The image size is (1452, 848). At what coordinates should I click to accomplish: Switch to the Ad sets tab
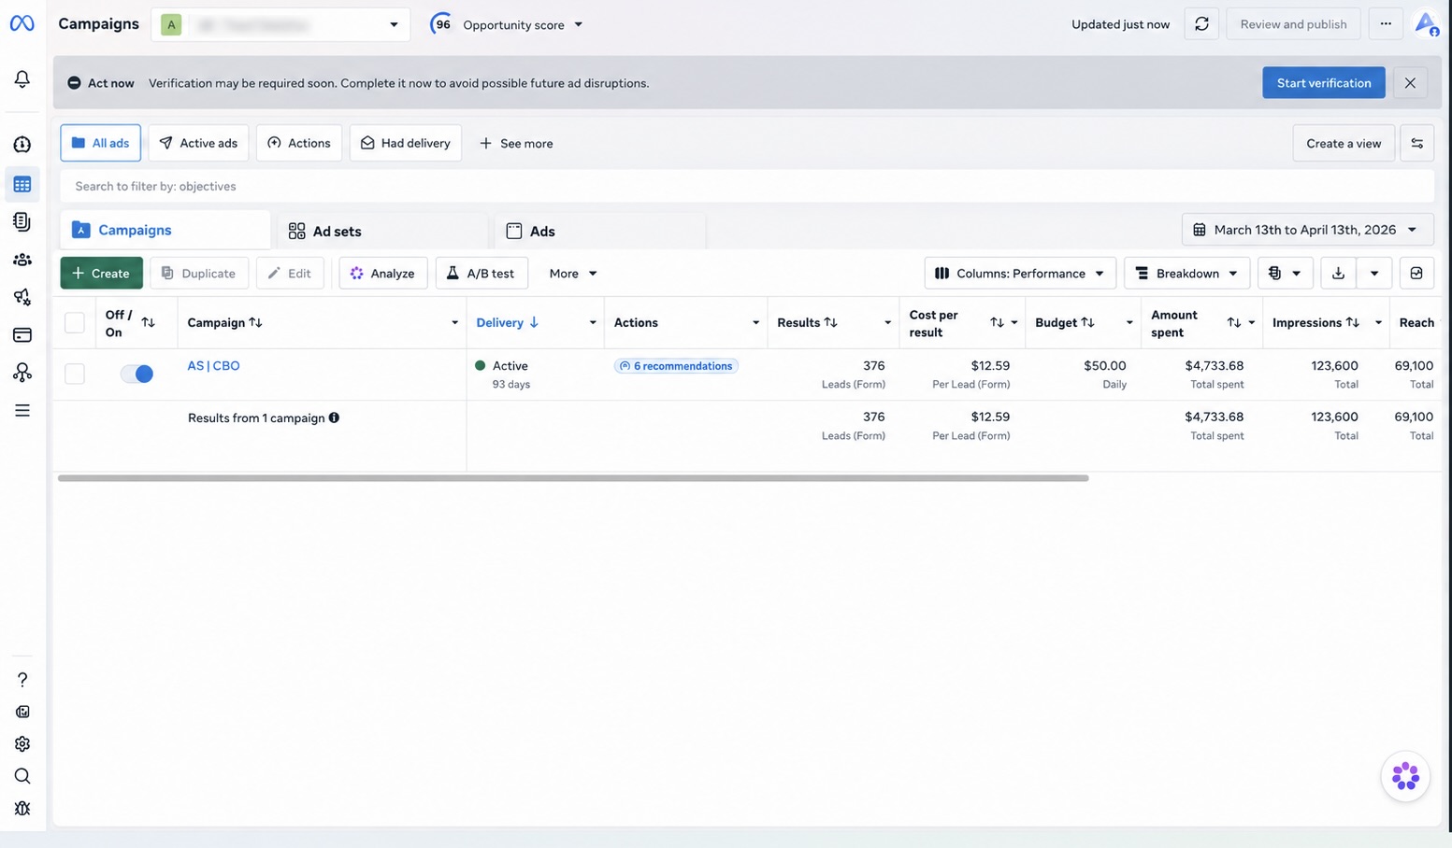pyautogui.click(x=382, y=231)
